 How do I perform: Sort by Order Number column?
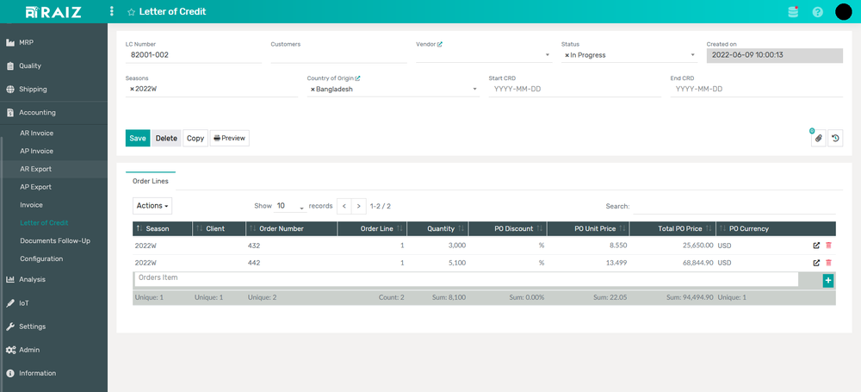292,228
